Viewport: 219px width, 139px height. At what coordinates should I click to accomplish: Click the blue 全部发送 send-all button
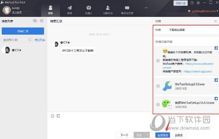pyautogui.click(x=162, y=135)
